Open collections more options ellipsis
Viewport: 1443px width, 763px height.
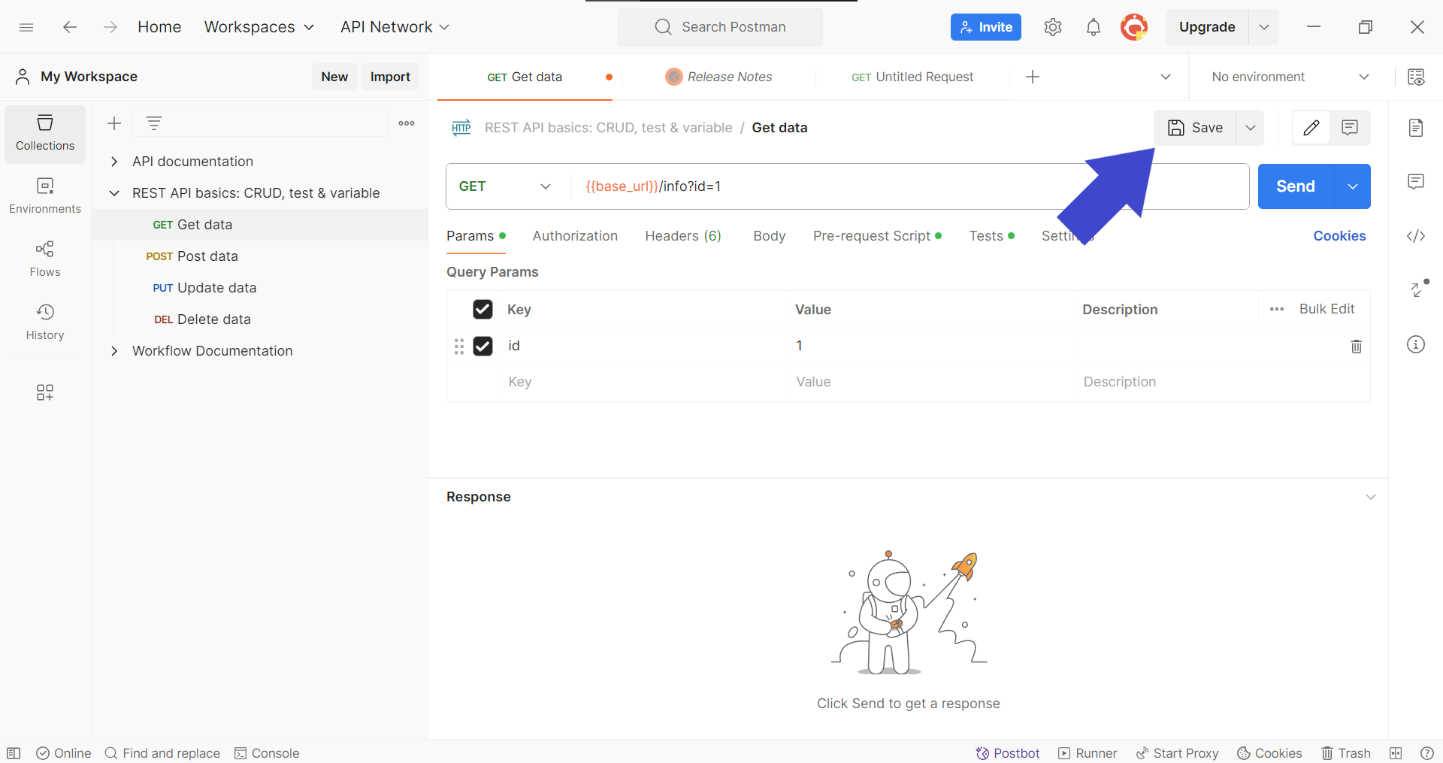[407, 123]
